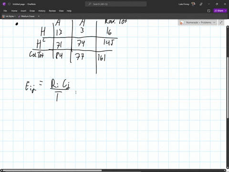Switch to the History tab
229x172 pixels.
coord(42,11)
